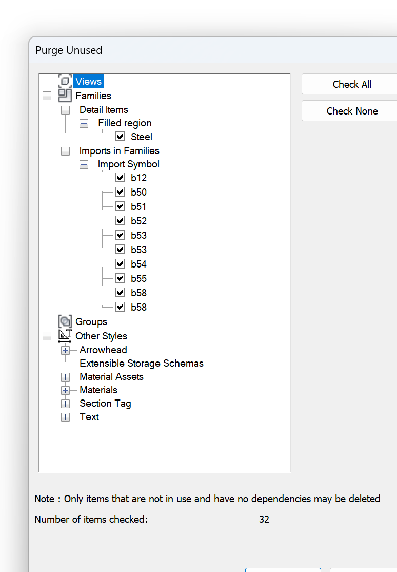Collapse the Import Symbol node
Viewport: 397px width, 572px height.
[84, 164]
